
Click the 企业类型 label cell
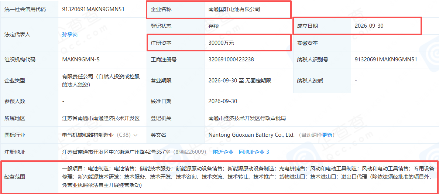click(29, 81)
